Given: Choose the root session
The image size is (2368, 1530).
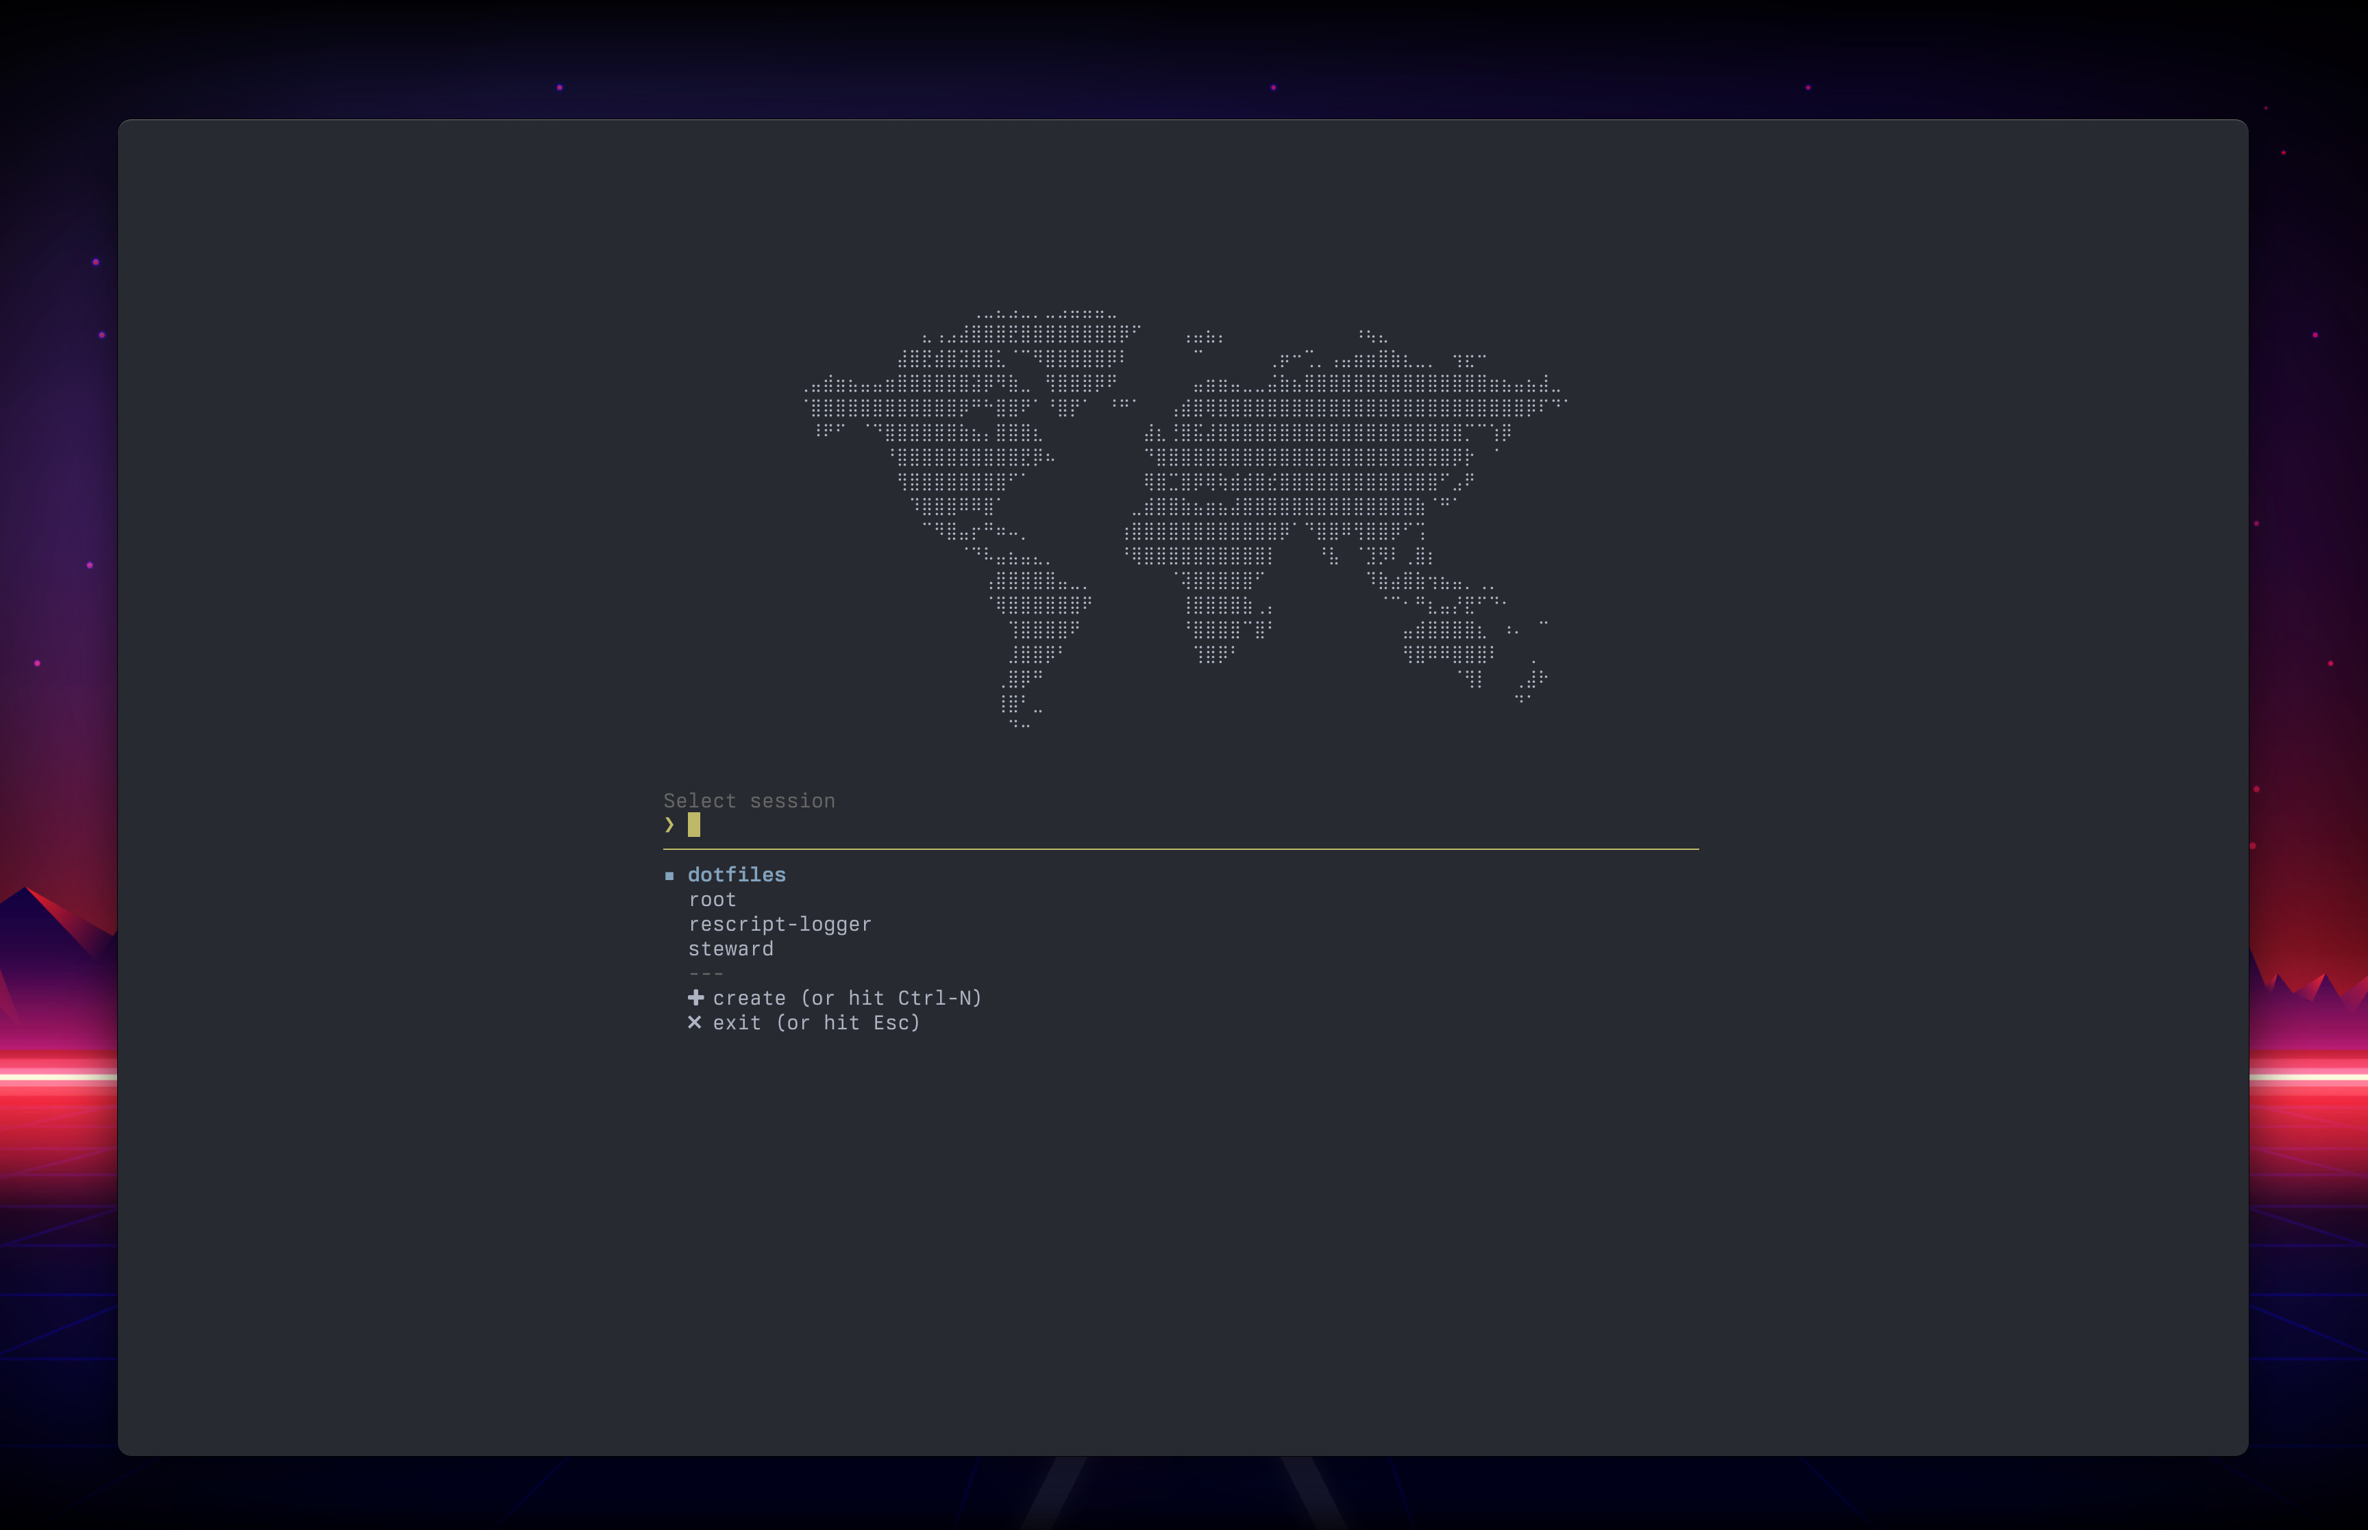Looking at the screenshot, I should (x=711, y=900).
